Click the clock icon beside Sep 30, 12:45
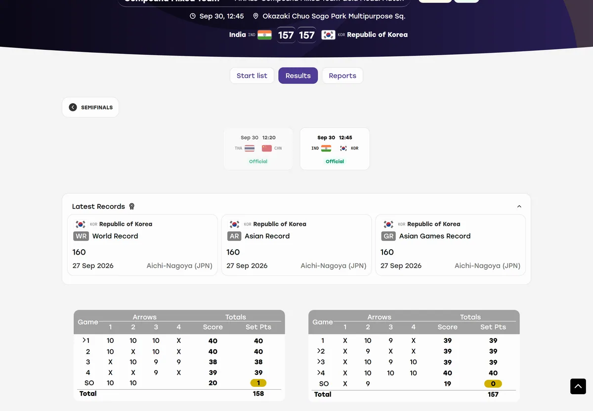The height and width of the screenshot is (411, 593). pyautogui.click(x=193, y=16)
